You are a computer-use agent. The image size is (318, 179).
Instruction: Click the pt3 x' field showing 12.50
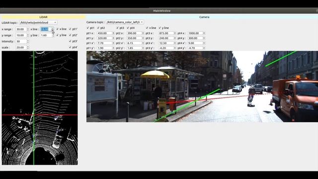point(166,43)
